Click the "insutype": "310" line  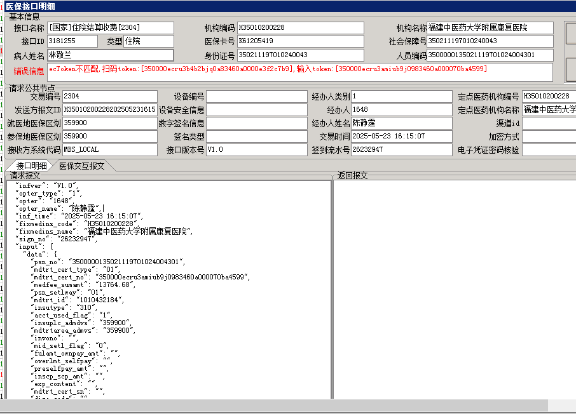(x=64, y=307)
